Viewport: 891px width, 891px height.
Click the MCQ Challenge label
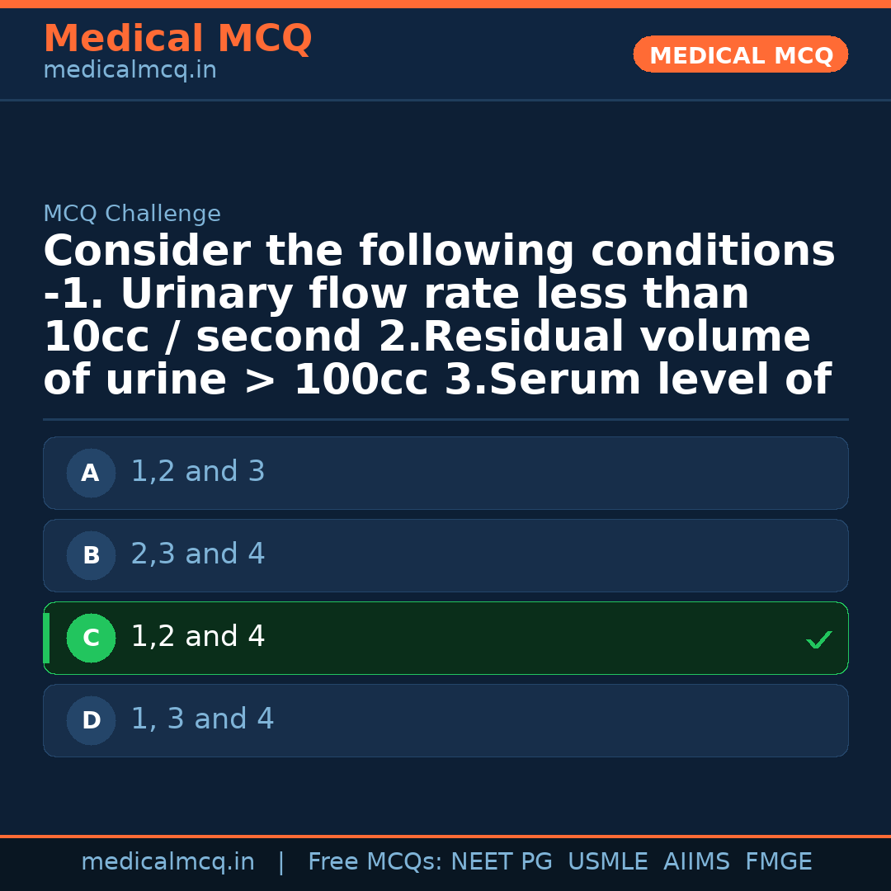click(x=132, y=214)
